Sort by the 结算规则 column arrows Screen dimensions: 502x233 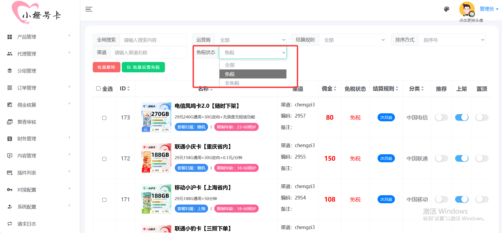(x=397, y=89)
